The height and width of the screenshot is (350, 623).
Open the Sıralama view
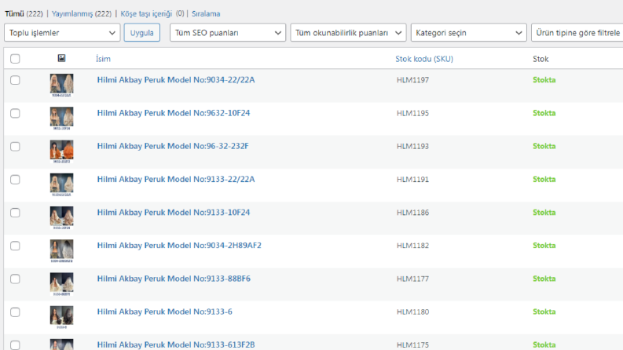(206, 13)
